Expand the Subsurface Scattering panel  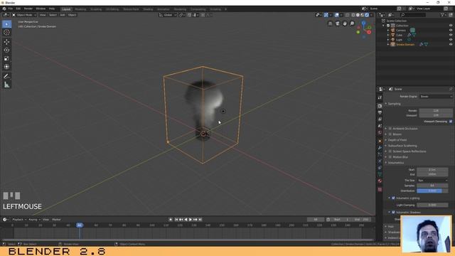pos(402,146)
